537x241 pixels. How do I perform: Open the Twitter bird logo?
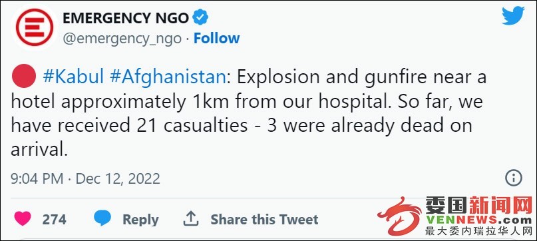tap(513, 17)
